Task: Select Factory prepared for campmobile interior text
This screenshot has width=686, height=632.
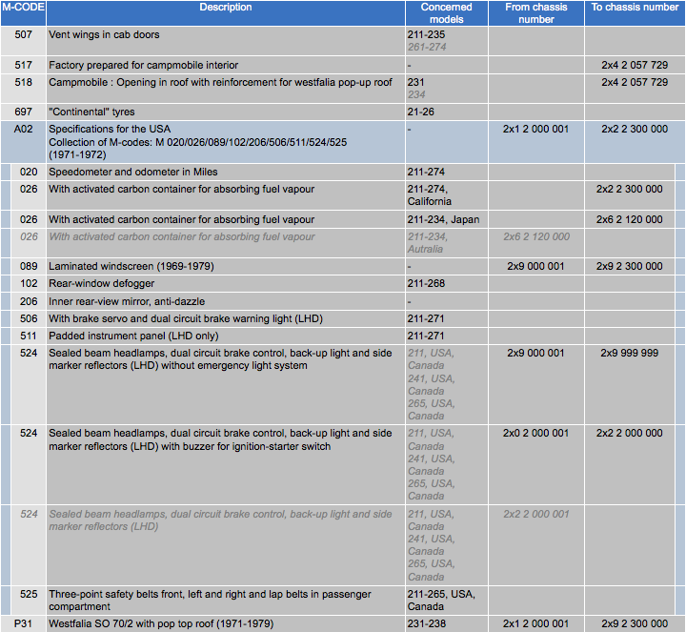Action: [144, 66]
